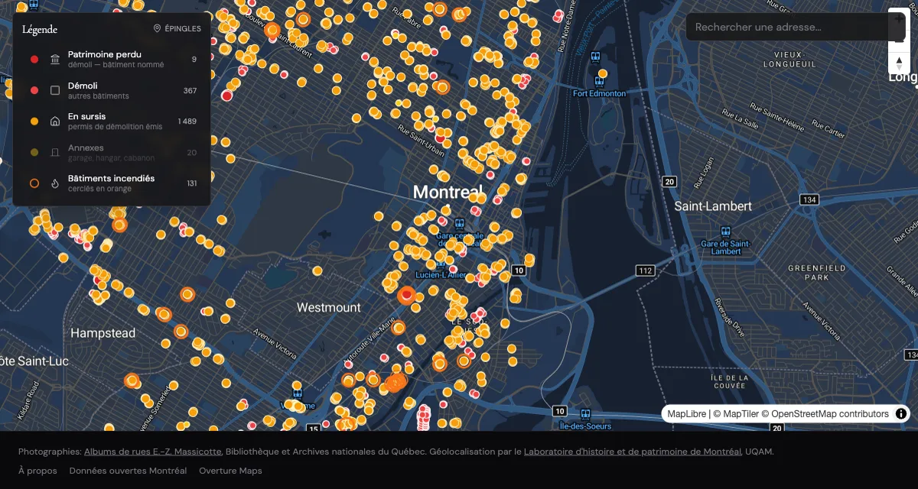Toggle the map attribution info icon
Image resolution: width=918 pixels, height=489 pixels.
pos(901,414)
